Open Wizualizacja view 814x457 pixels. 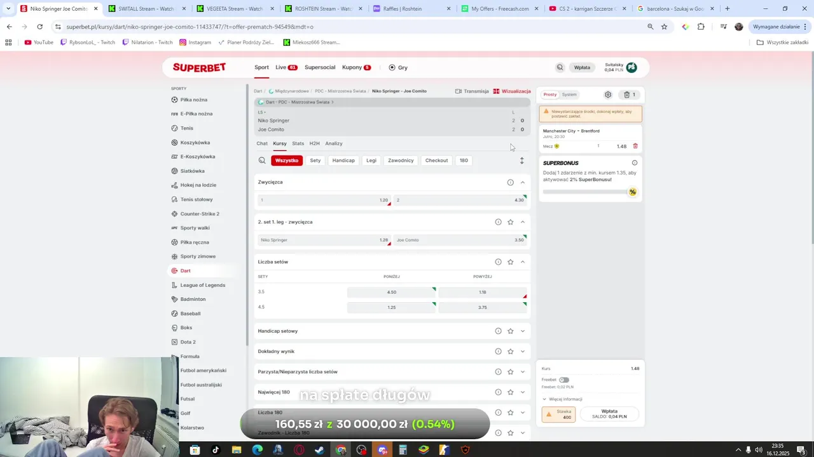pos(512,91)
